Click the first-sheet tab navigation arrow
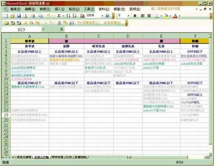The height and width of the screenshot is (167, 215). coord(3,157)
